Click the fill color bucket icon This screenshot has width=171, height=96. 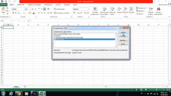pos(29,13)
